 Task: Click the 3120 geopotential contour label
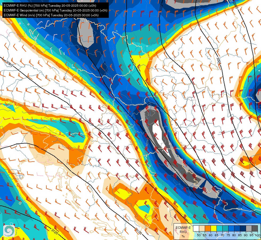pos(55,231)
